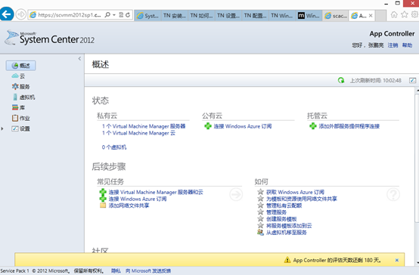
Task: Switch to the Syst... browser tab
Action: point(147,16)
